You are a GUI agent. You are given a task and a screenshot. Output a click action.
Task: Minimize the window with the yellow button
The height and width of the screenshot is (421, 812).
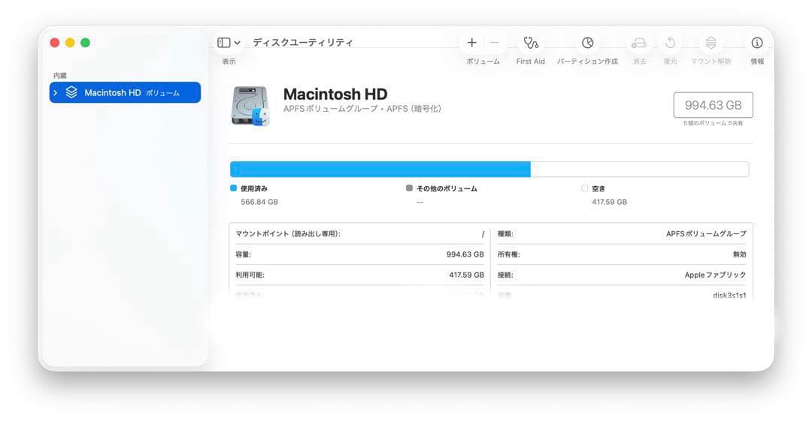(70, 43)
